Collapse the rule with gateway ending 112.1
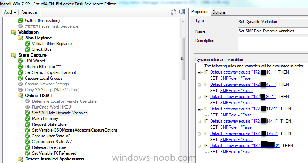308x163 pixels. tap(199, 109)
